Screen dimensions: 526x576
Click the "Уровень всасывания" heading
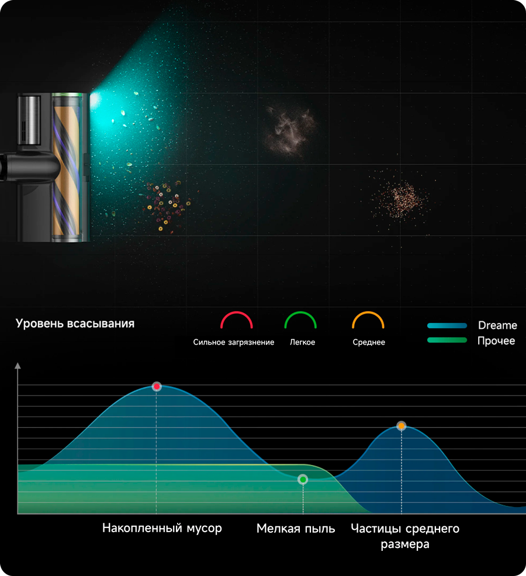[75, 324]
